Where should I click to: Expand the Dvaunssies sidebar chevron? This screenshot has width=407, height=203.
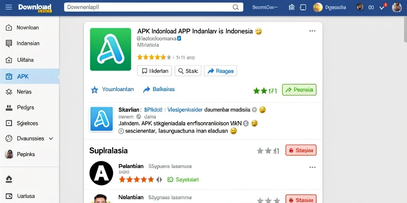coord(51,138)
